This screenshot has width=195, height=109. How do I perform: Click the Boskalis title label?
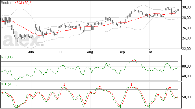click(x=8, y=3)
